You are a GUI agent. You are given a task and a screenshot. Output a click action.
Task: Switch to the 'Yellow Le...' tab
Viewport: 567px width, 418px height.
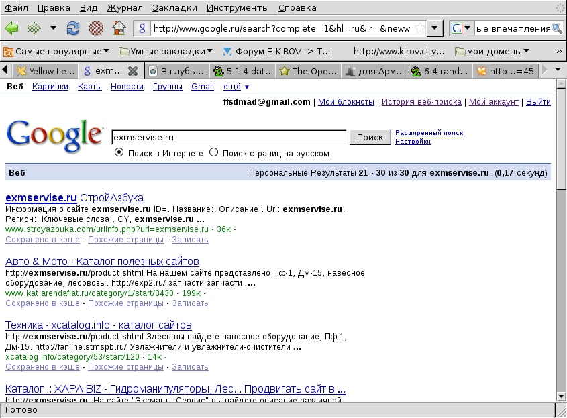coord(45,70)
